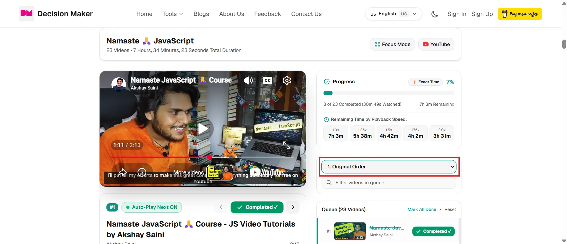Mute video with the speaker icon
Viewport: 567px width, 244px height.
tap(248, 80)
